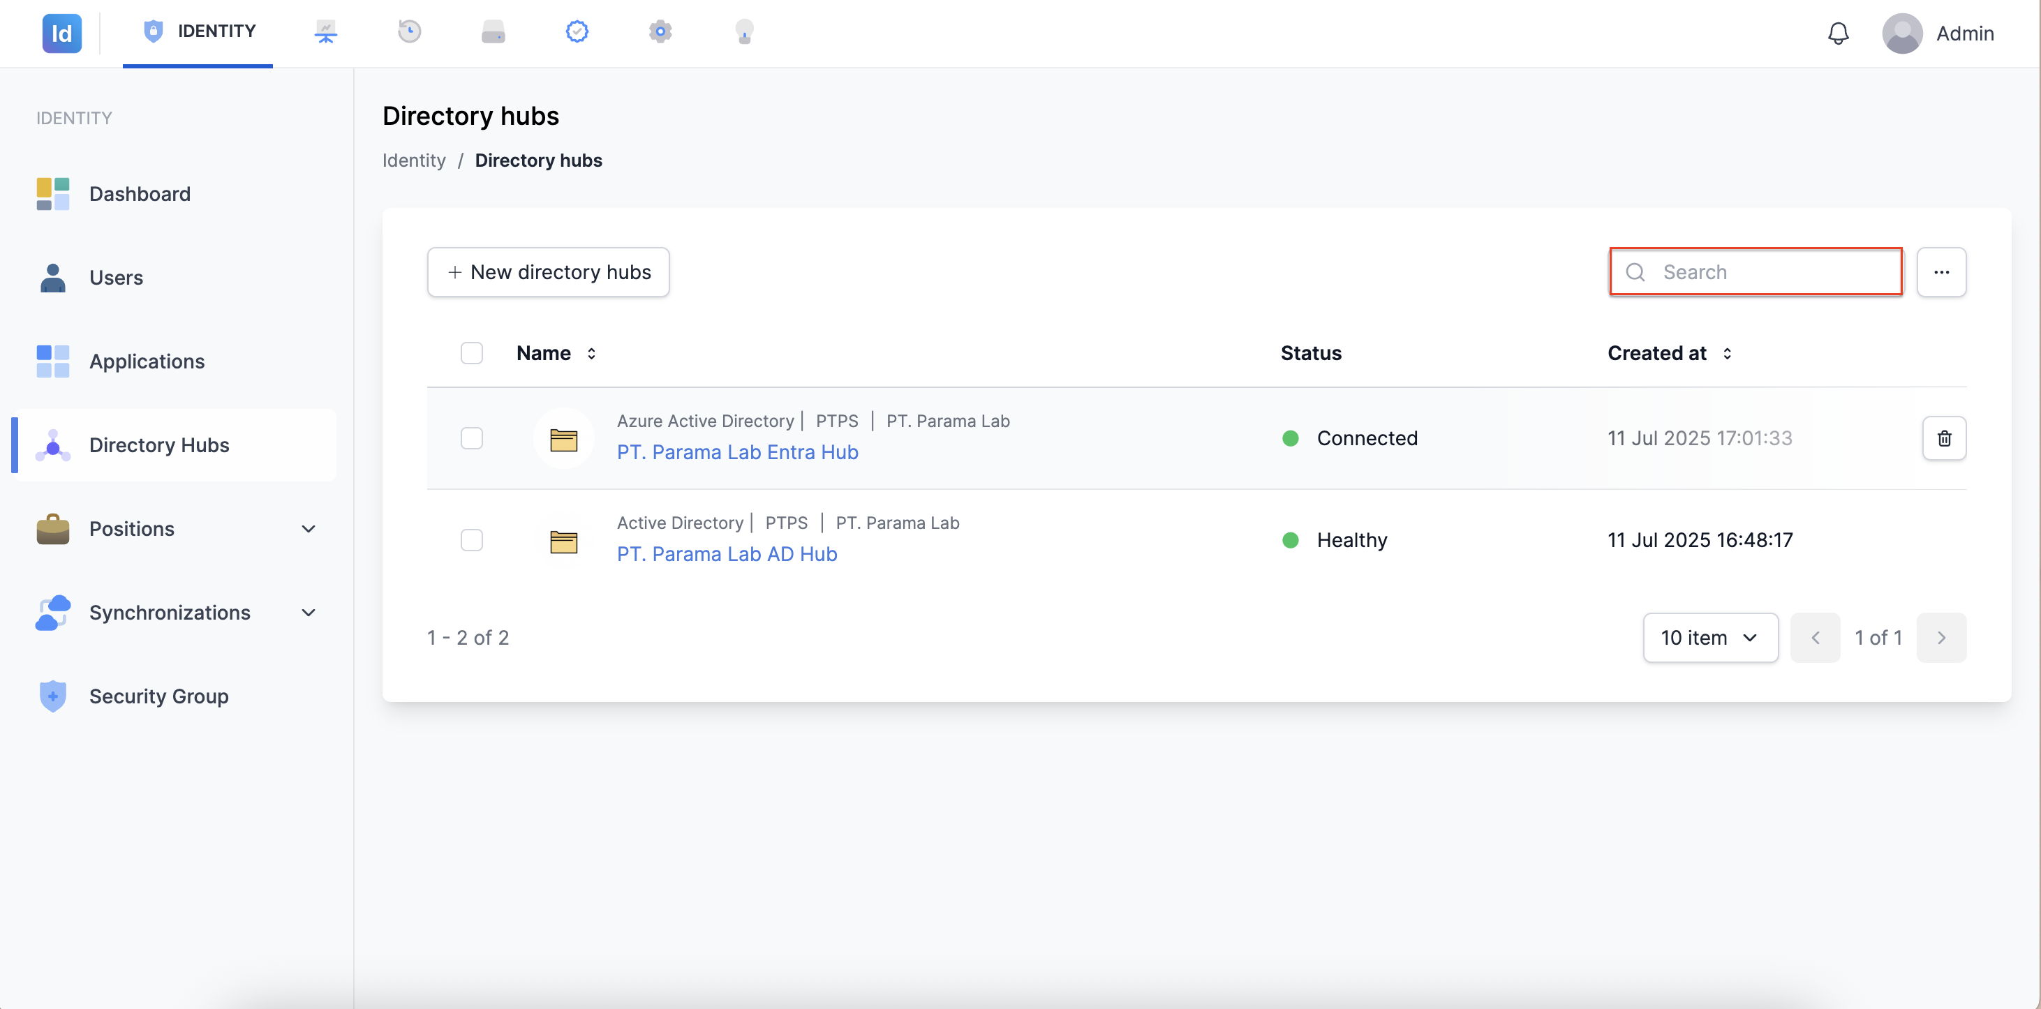Click New directory hubs button

click(x=548, y=272)
